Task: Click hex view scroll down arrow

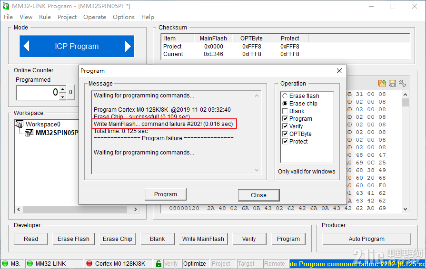Action: pyautogui.click(x=406, y=209)
